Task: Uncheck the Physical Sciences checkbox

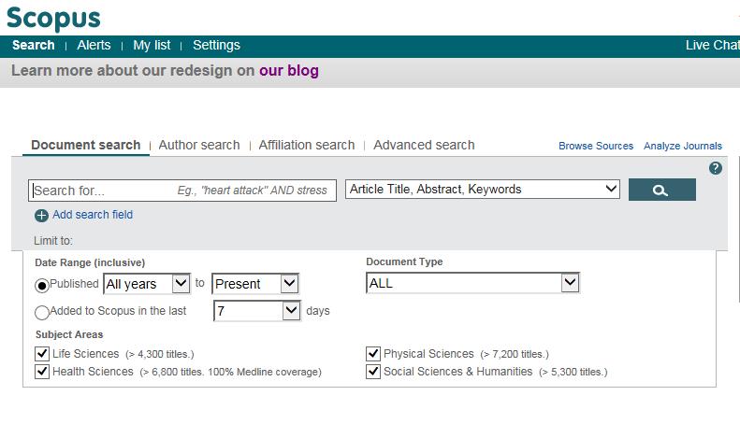Action: [x=373, y=354]
